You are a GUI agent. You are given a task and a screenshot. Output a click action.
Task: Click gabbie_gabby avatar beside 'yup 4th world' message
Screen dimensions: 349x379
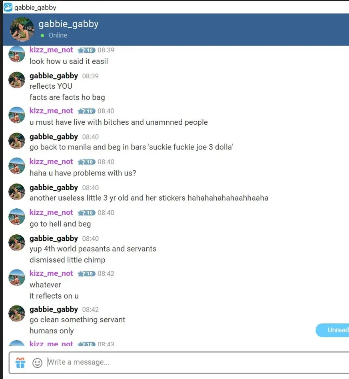point(17,243)
